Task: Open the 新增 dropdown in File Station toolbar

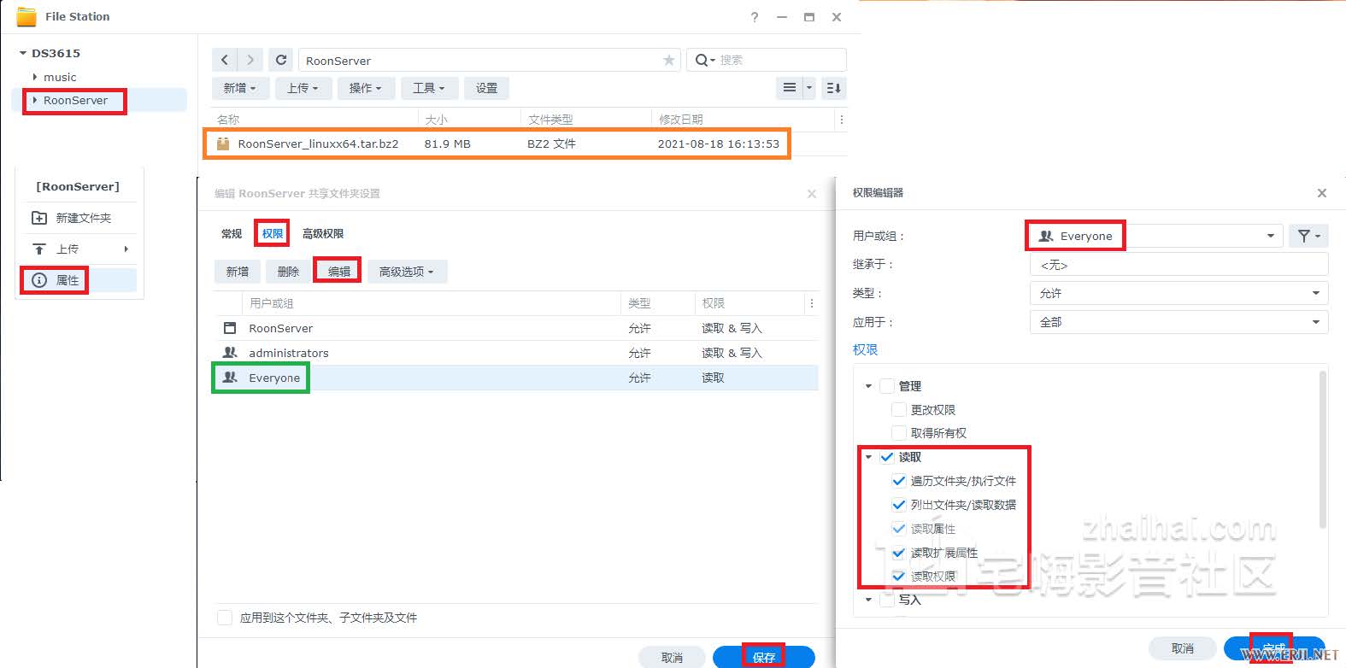Action: (x=240, y=88)
